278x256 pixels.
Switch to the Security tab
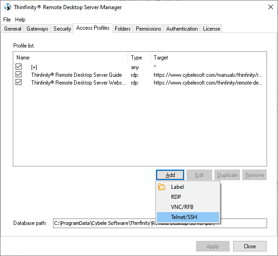(62, 29)
